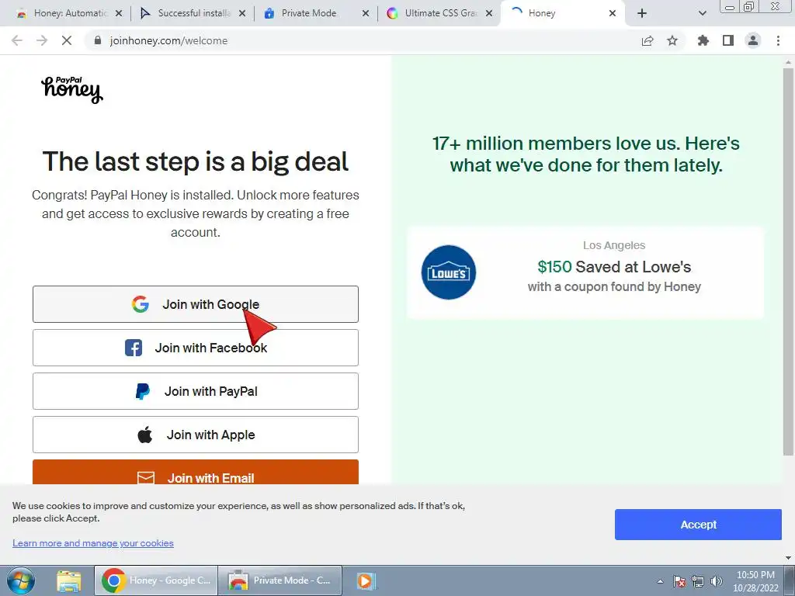Choose Join with Facebook

[195, 348]
